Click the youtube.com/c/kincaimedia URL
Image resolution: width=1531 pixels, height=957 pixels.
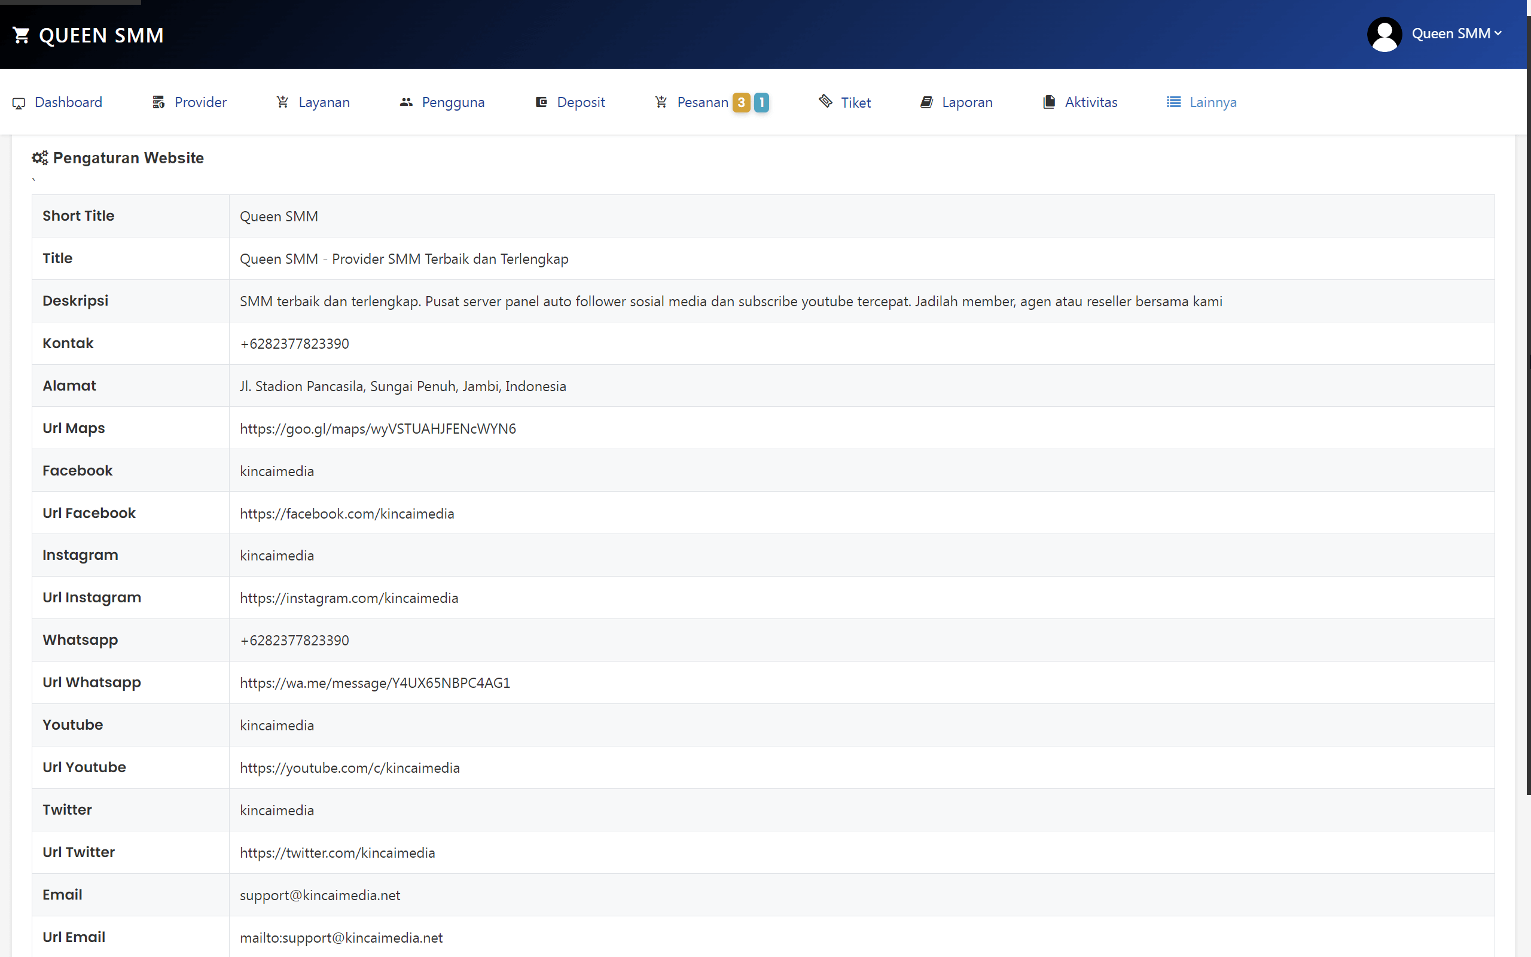(350, 768)
